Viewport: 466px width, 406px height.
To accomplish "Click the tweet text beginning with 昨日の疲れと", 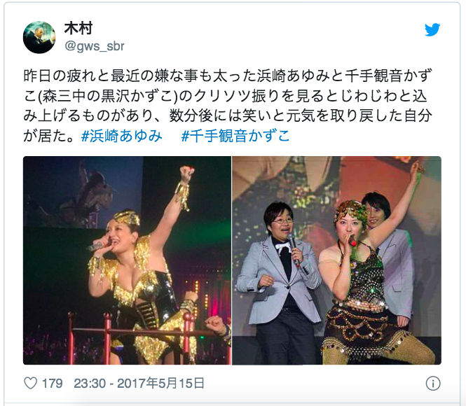I will coord(228,106).
